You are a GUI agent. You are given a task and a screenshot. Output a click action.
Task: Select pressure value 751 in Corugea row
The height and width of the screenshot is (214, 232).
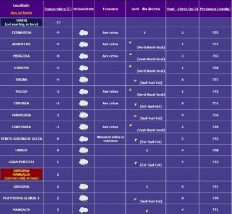(215, 103)
